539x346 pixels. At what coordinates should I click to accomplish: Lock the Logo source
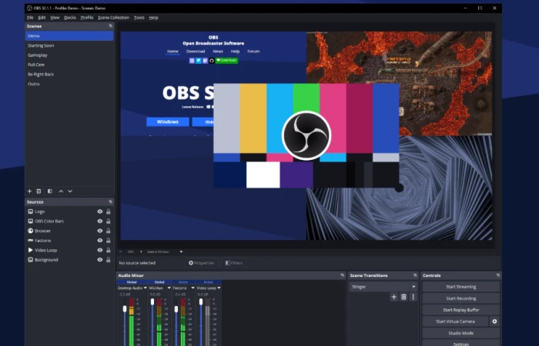(x=109, y=211)
